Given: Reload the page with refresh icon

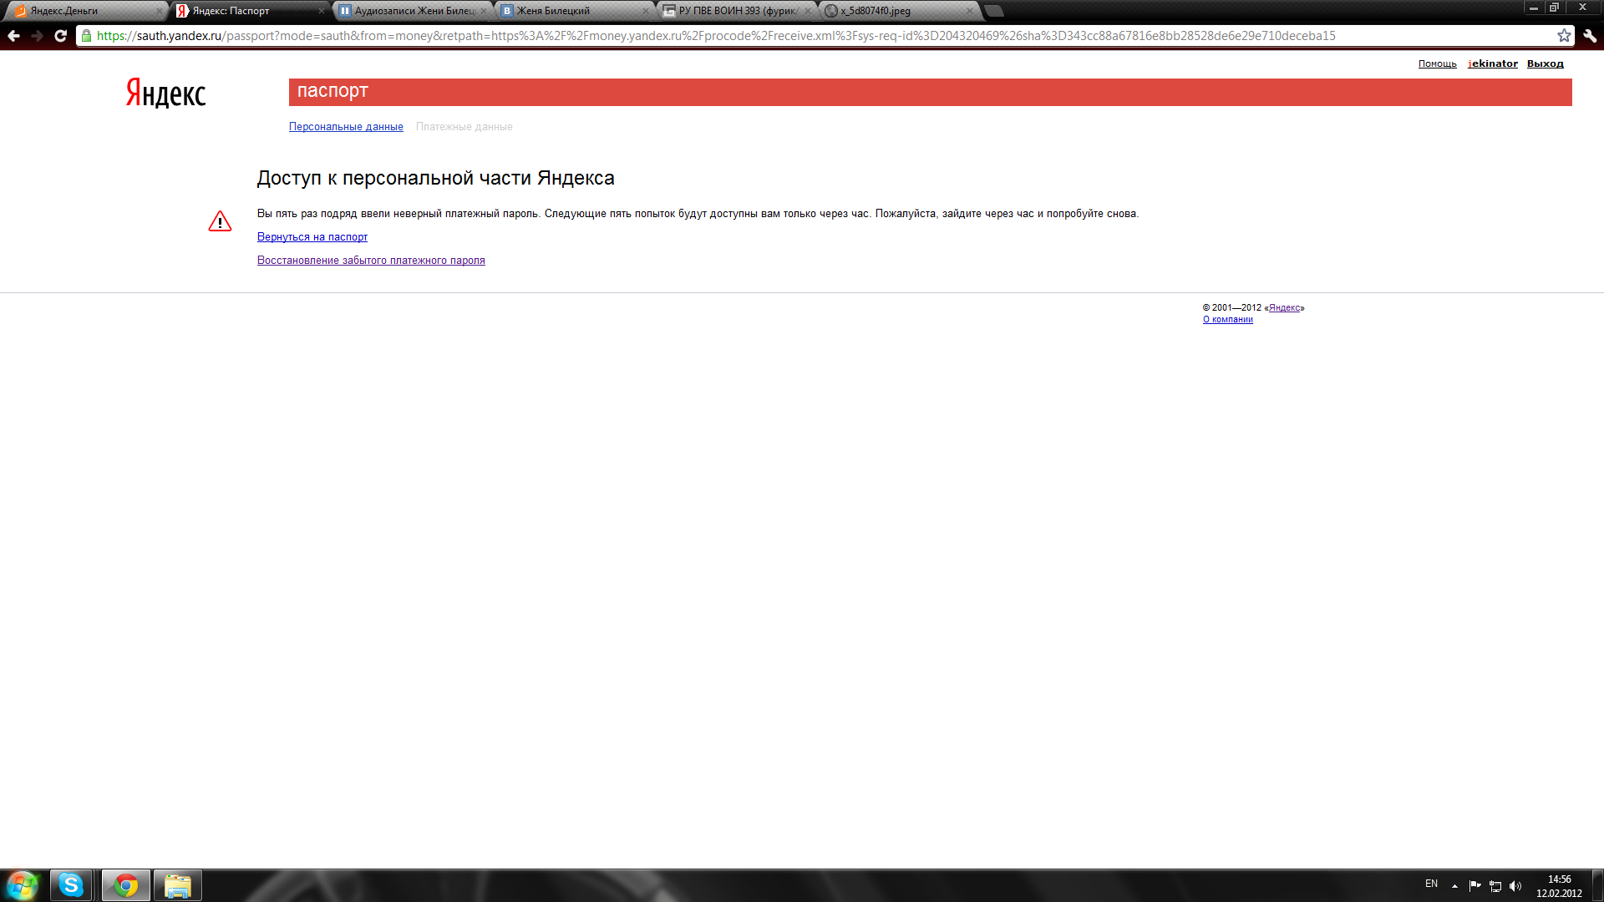Looking at the screenshot, I should [60, 36].
